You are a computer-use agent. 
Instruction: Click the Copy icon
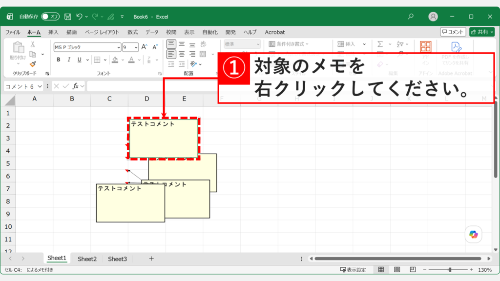click(x=33, y=54)
